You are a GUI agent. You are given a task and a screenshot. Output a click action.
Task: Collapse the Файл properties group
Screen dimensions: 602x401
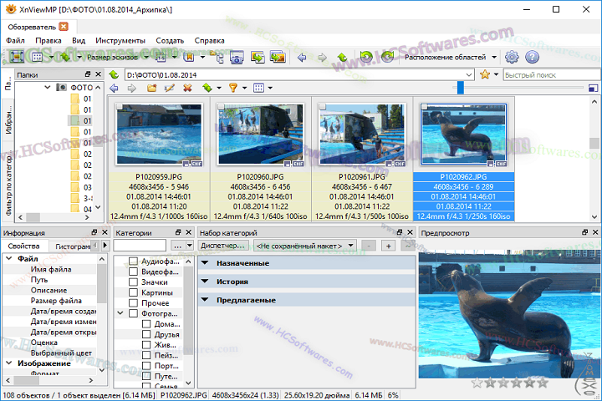(9, 259)
